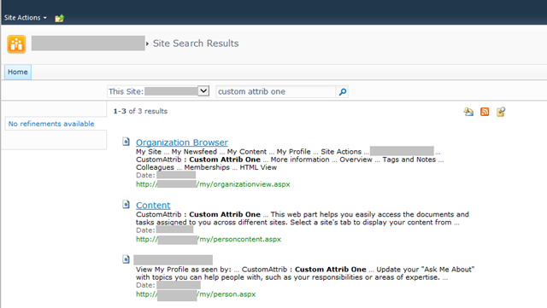
Task: Open the Organization Browser result link
Action: pos(182,142)
